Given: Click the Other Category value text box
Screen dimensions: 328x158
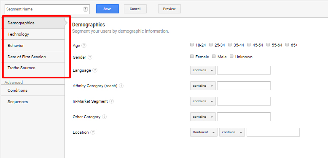Looking at the screenshot, I should click(x=244, y=117).
